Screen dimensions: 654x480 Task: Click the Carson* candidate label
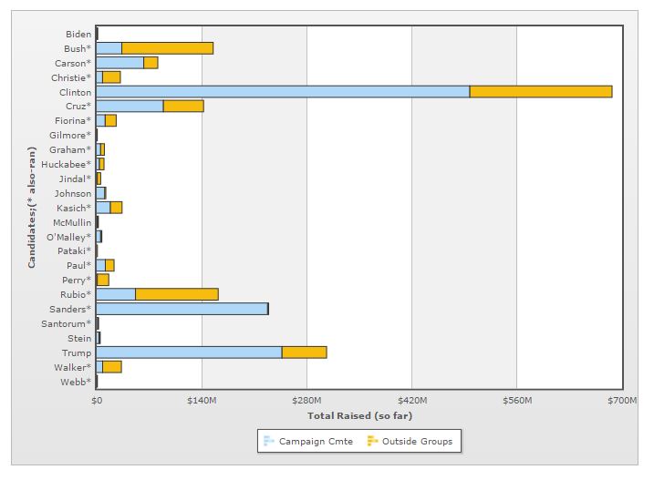73,64
